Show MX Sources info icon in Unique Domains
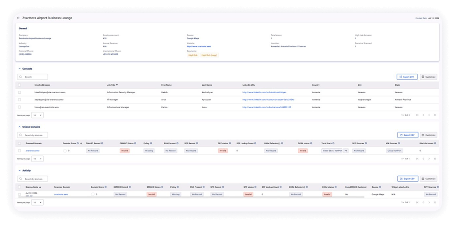 (x=399, y=143)
